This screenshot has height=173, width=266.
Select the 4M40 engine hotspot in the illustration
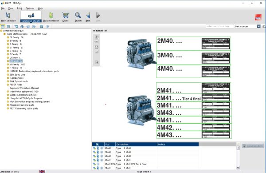point(193,72)
